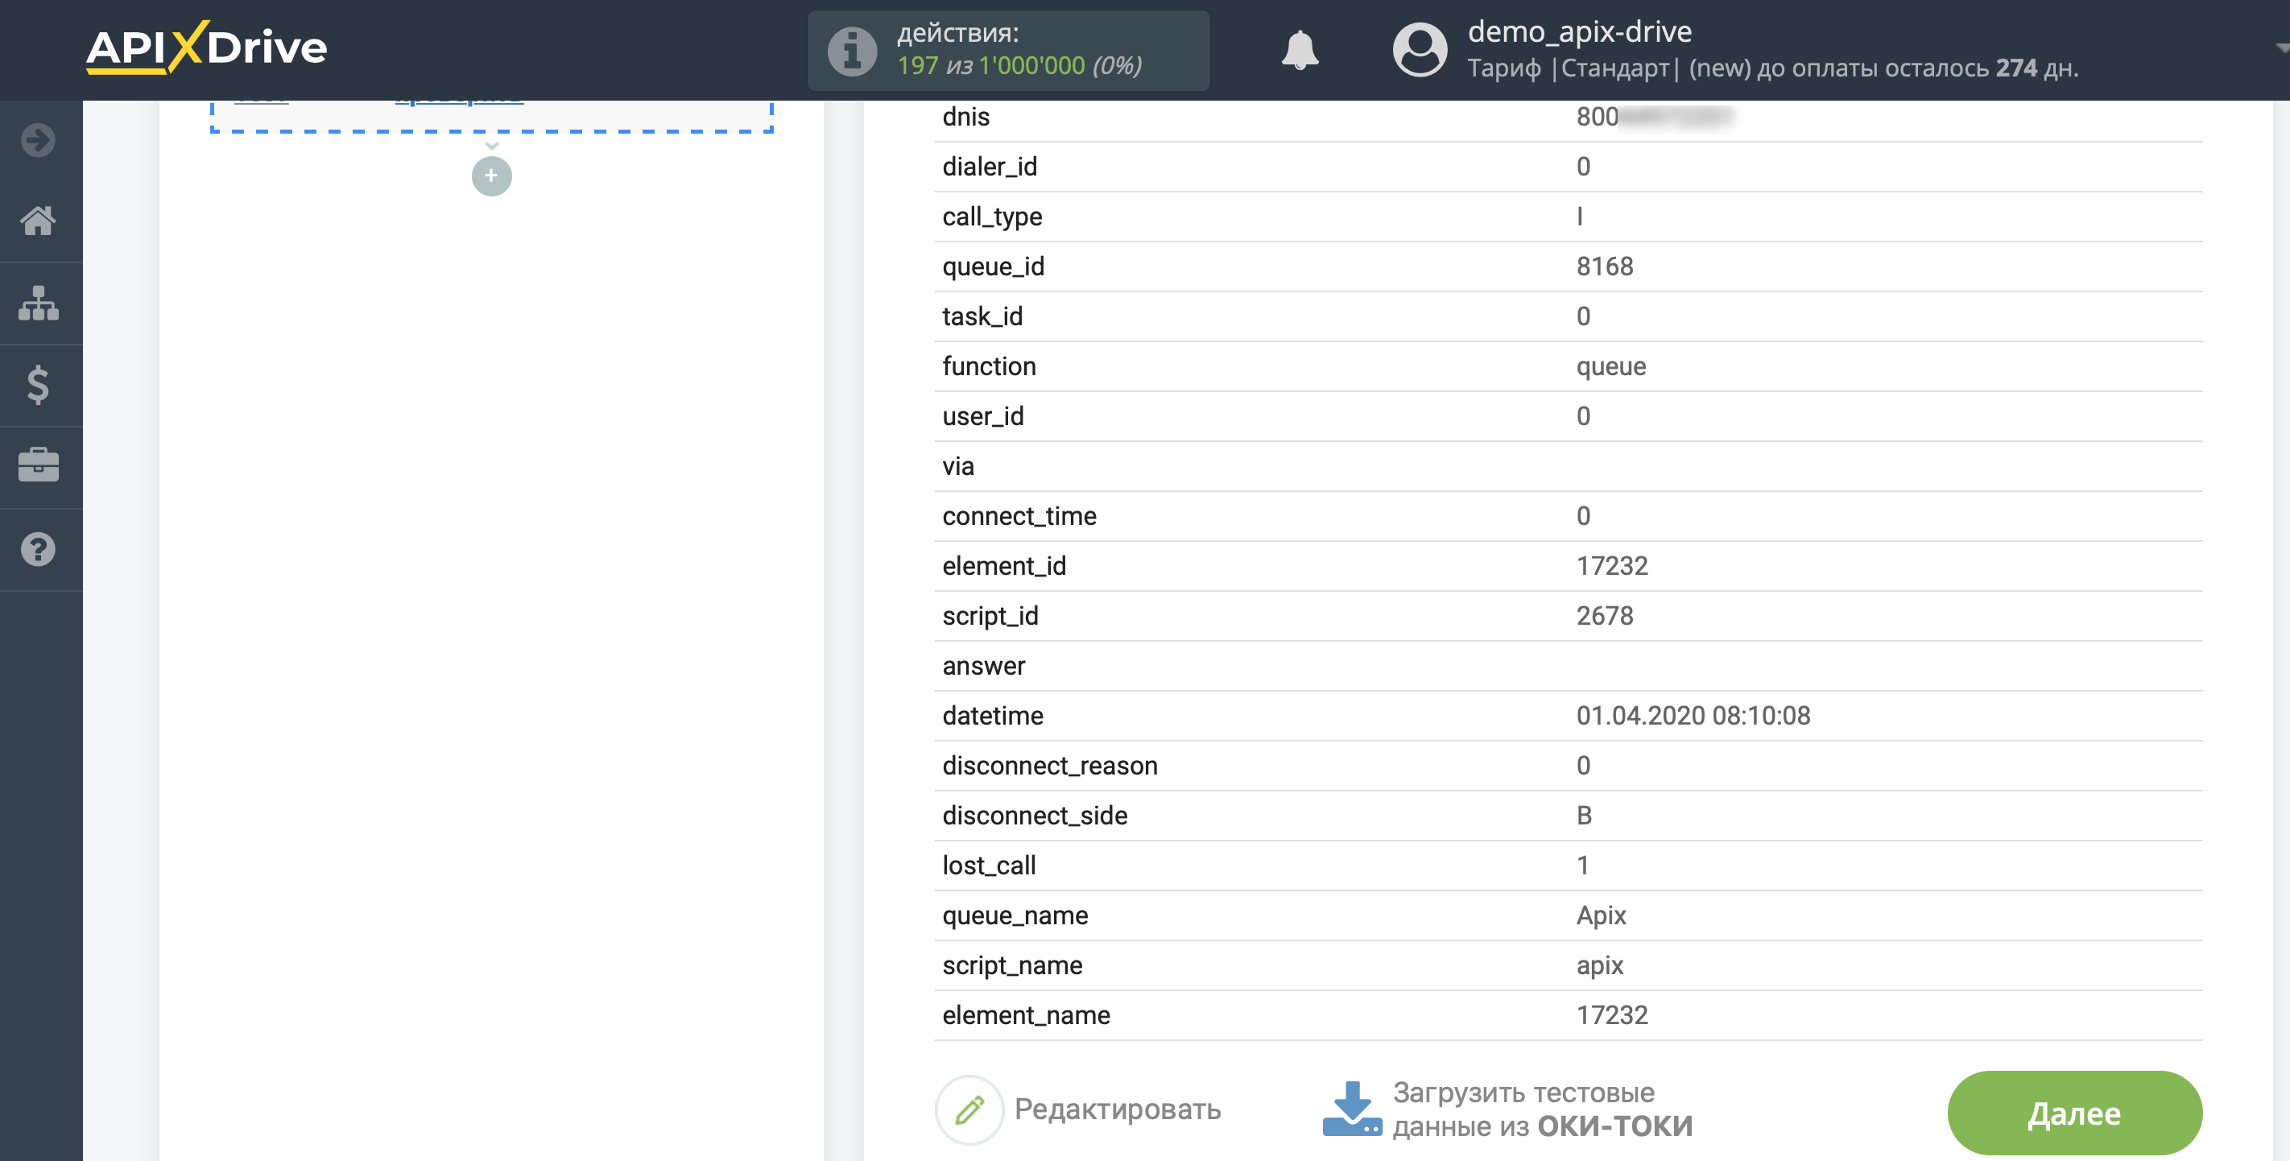
Task: Select the answer field label
Action: pos(984,666)
